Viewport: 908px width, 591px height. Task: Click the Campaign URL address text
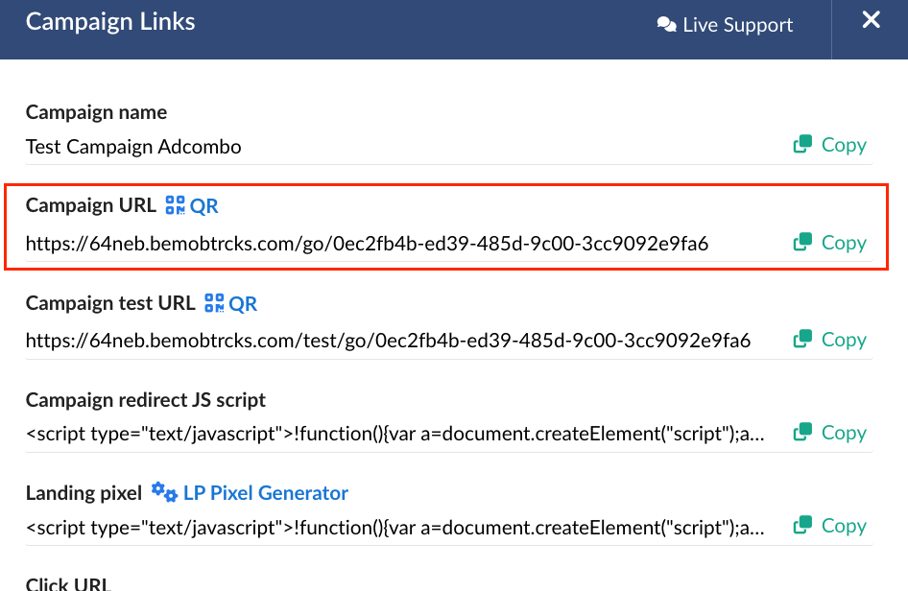(367, 244)
